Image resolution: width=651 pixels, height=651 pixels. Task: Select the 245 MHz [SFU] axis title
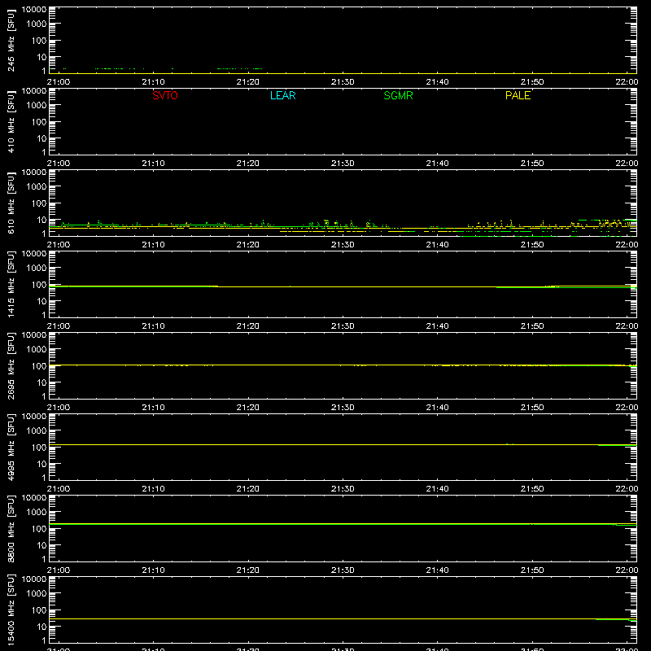pyautogui.click(x=11, y=40)
